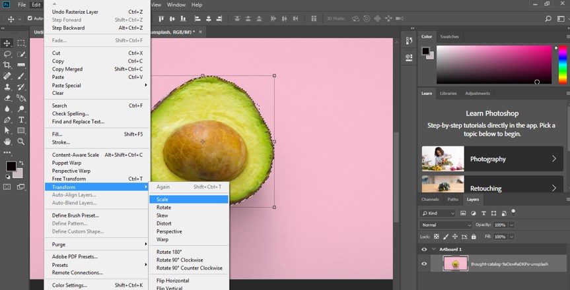Image resolution: width=570 pixels, height=290 pixels.
Task: Select the Hand tool
Action: (x=7, y=142)
